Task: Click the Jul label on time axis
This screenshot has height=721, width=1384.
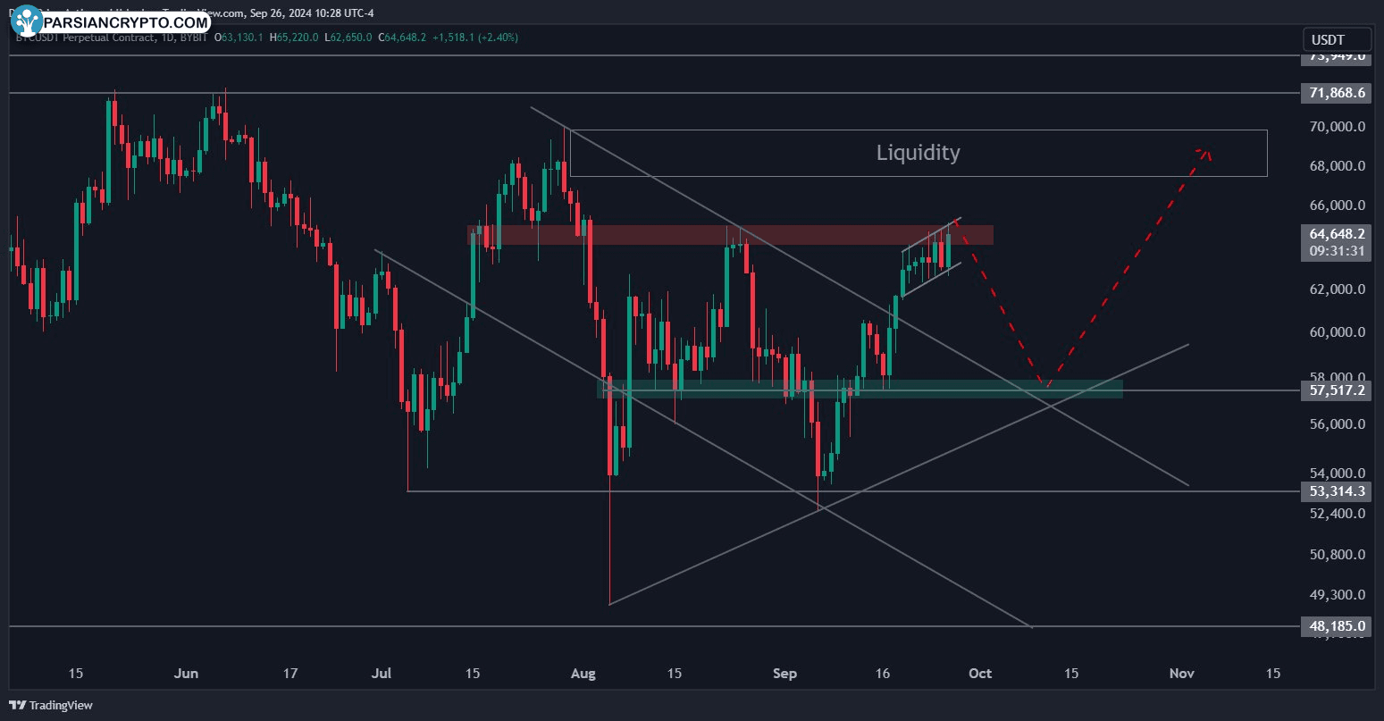Action: pyautogui.click(x=382, y=674)
